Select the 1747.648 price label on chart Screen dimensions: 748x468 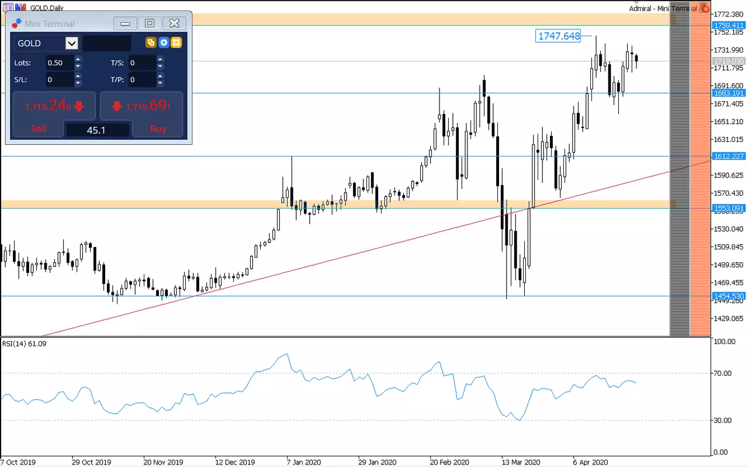pyautogui.click(x=559, y=36)
